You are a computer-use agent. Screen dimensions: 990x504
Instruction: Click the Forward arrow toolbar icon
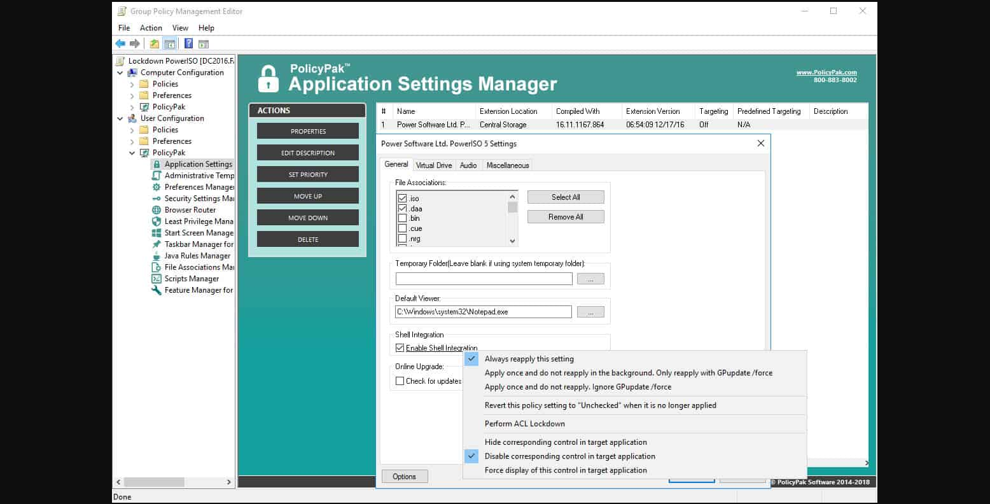pyautogui.click(x=134, y=43)
